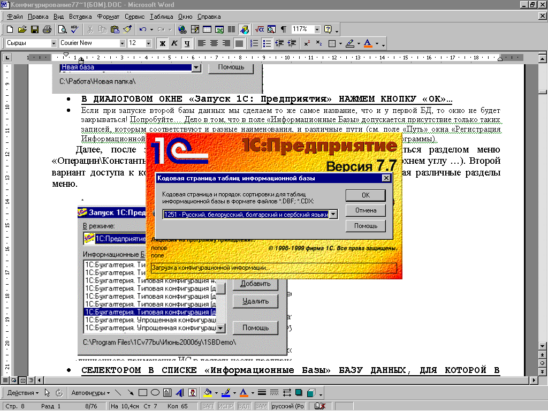This screenshot has width=548, height=411.
Task: Open the Таблица menu
Action: [162, 17]
